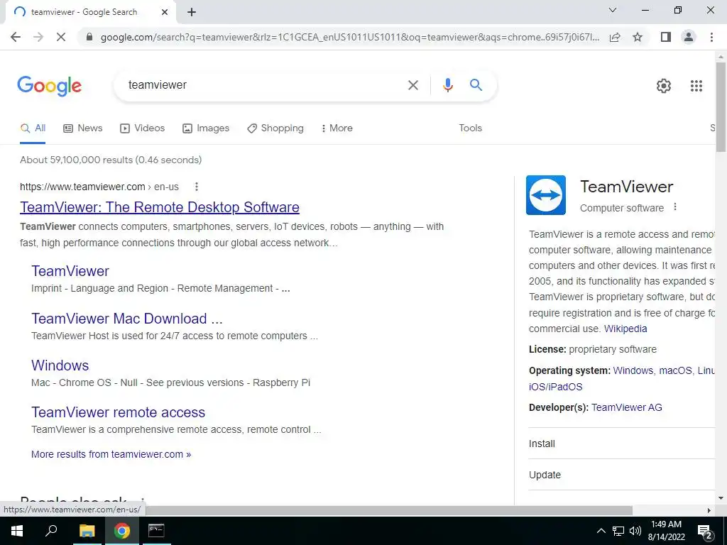Image resolution: width=727 pixels, height=545 pixels.
Task: Expand the Update section
Action: pos(622,475)
